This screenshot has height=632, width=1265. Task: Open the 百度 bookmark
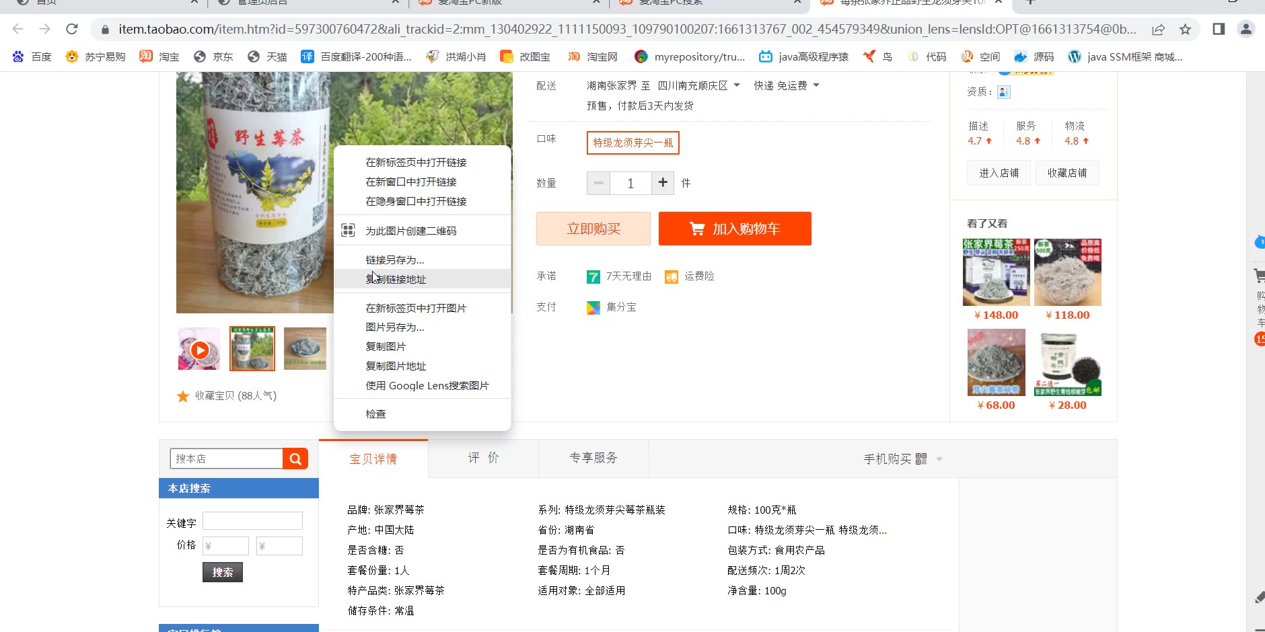pos(32,56)
